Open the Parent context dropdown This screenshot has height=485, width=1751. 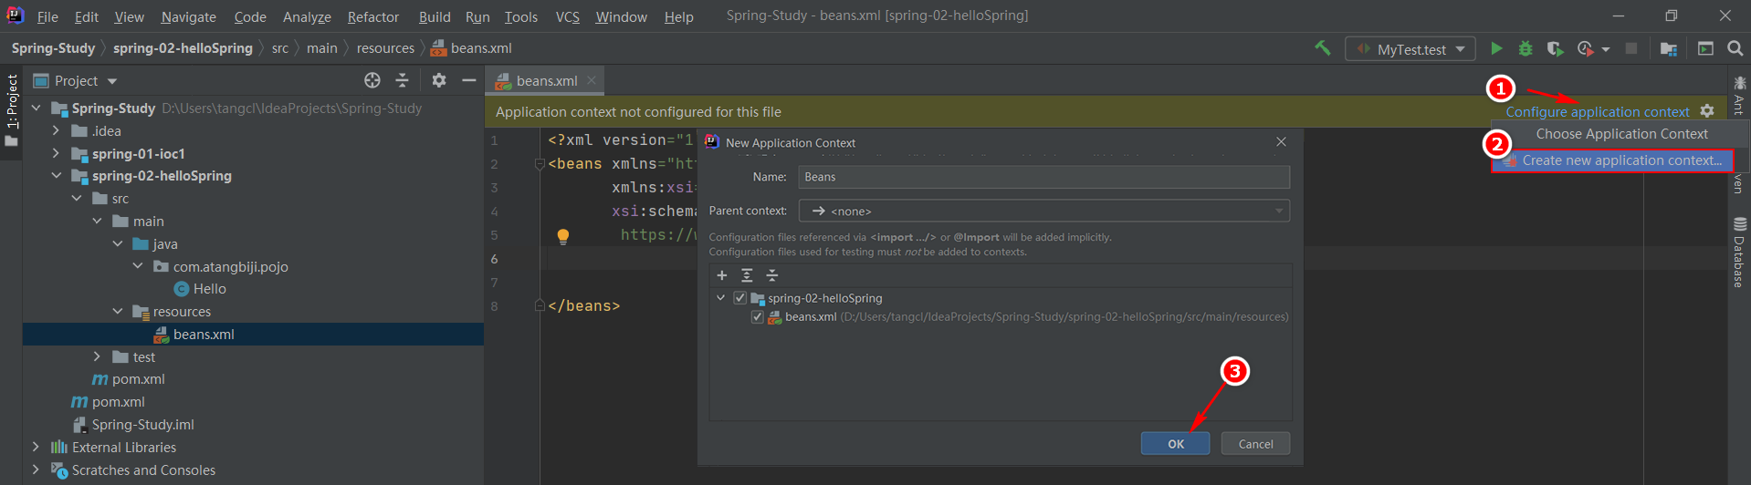tap(1044, 211)
